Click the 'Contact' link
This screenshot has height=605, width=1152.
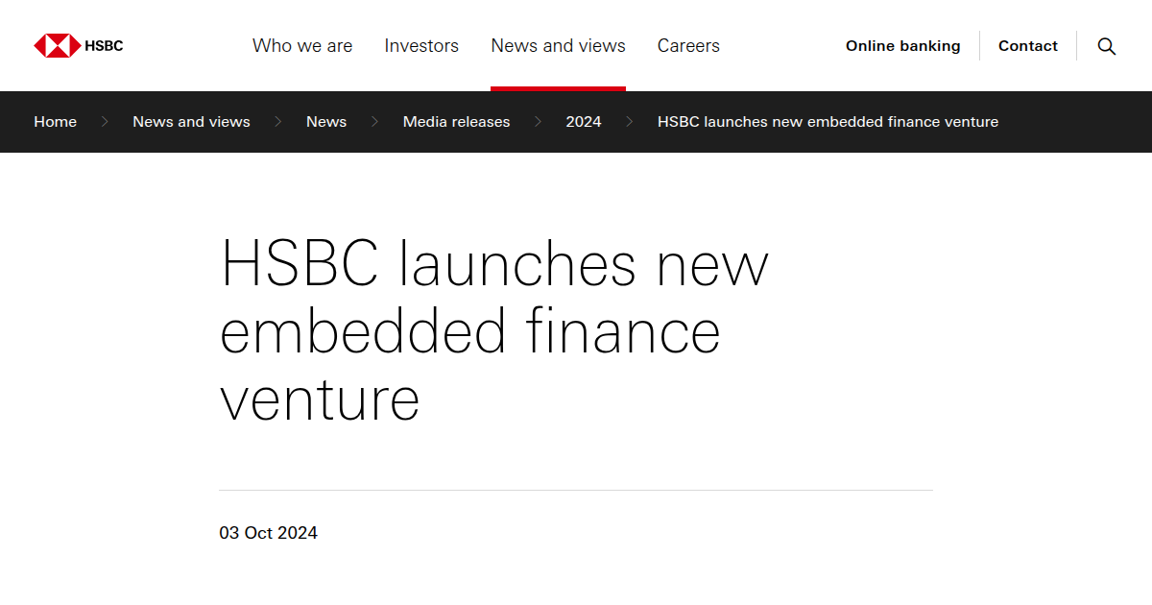click(1028, 45)
